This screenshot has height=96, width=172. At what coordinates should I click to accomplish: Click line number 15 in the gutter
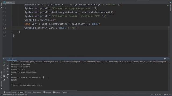5,28
